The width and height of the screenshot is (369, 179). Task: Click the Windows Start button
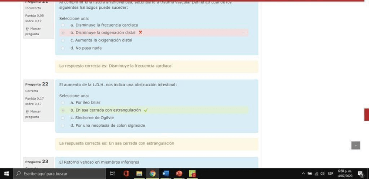pos(6,174)
